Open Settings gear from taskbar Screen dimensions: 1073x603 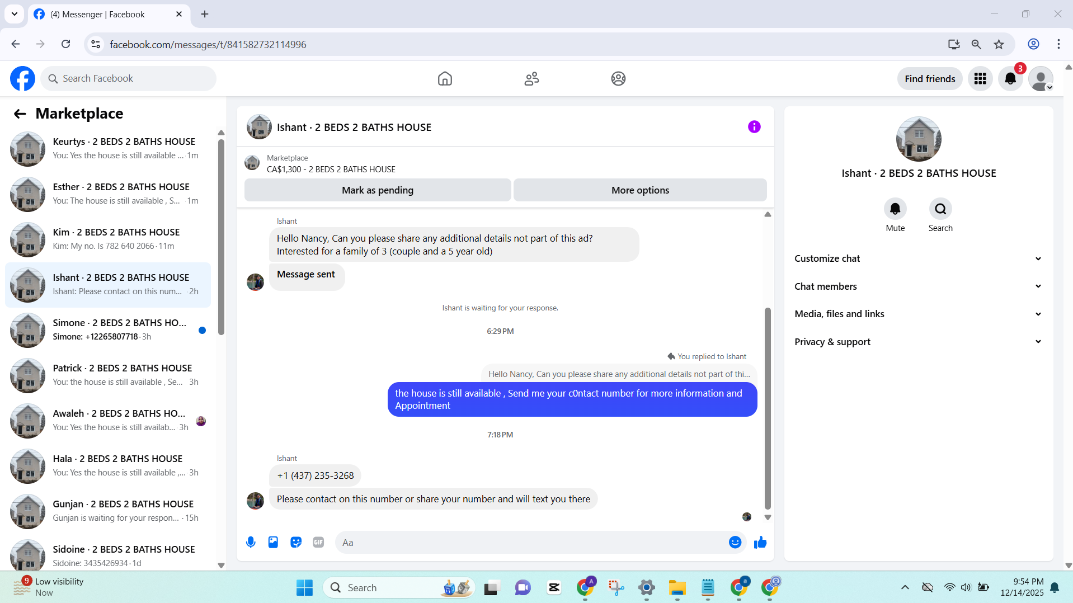646,587
